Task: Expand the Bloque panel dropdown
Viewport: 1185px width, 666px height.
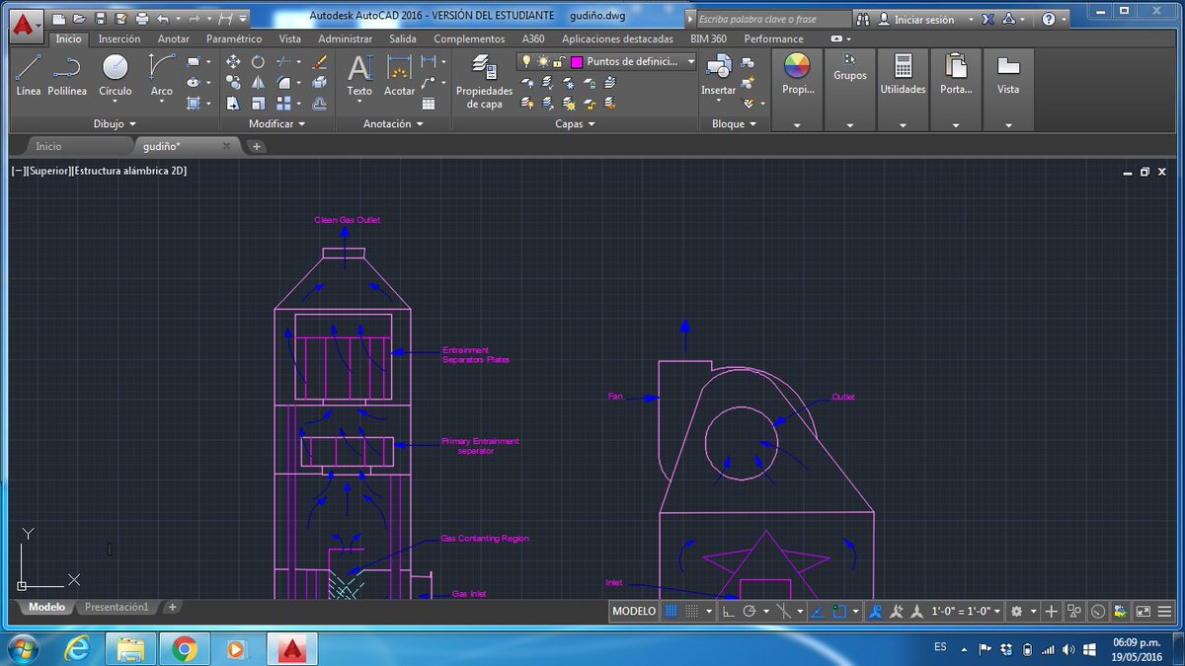Action: coord(734,124)
